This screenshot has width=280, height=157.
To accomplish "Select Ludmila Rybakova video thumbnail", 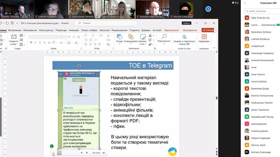I will coord(51,9).
